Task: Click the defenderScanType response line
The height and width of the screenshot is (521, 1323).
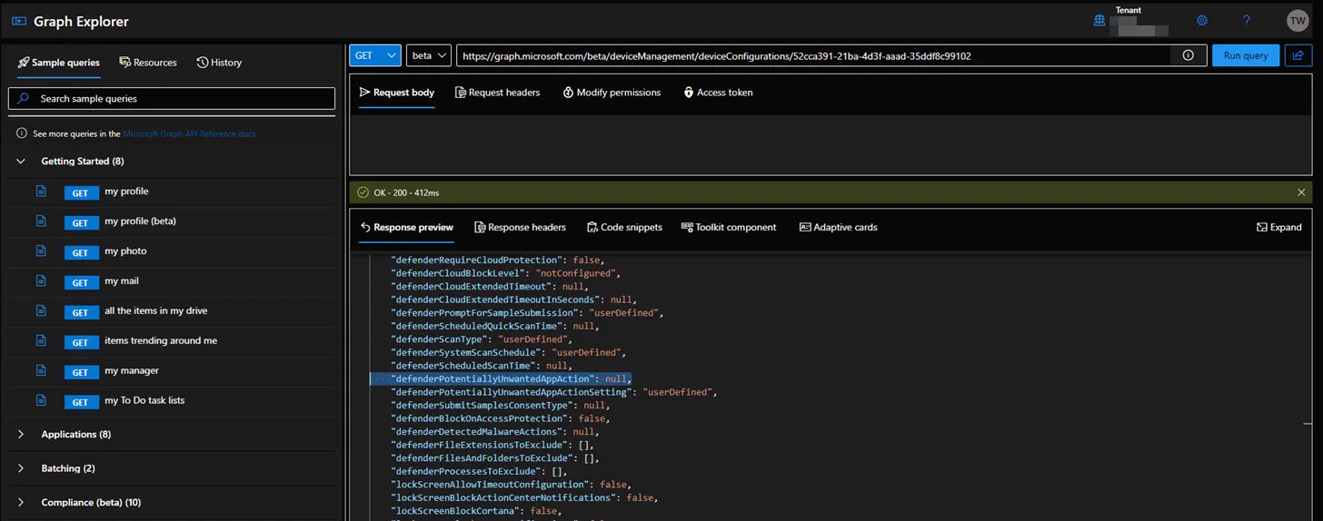Action: tap(482, 339)
